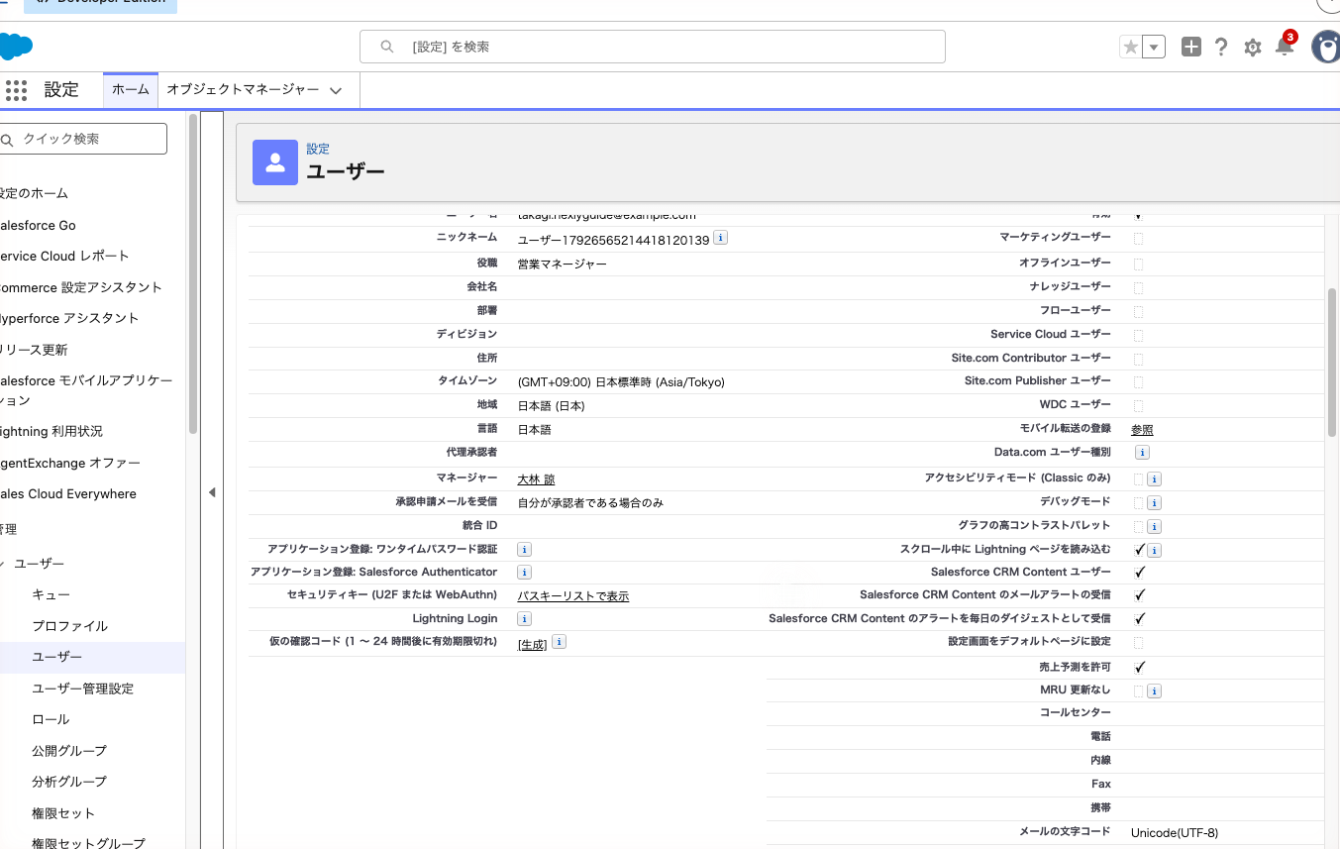
Task: Open the App Launcher grid icon
Action: tap(15, 90)
